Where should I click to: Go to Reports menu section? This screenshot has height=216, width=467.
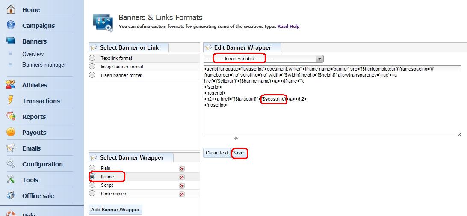click(34, 117)
